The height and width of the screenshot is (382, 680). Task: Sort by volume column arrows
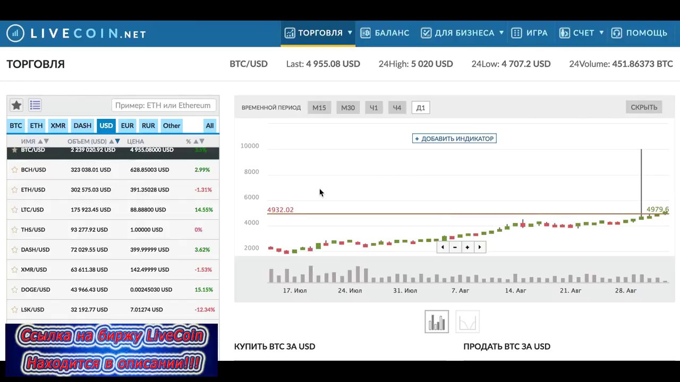115,142
